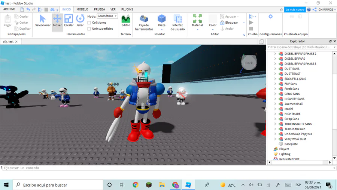Click the new file icon in quick toolbar
This screenshot has height=190, width=337.
click(22, 9)
